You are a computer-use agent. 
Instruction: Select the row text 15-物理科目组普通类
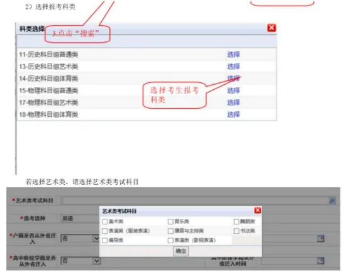coord(48,90)
